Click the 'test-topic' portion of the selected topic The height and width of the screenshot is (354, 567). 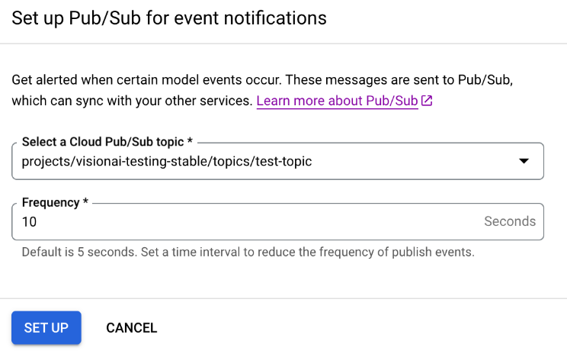(x=282, y=161)
